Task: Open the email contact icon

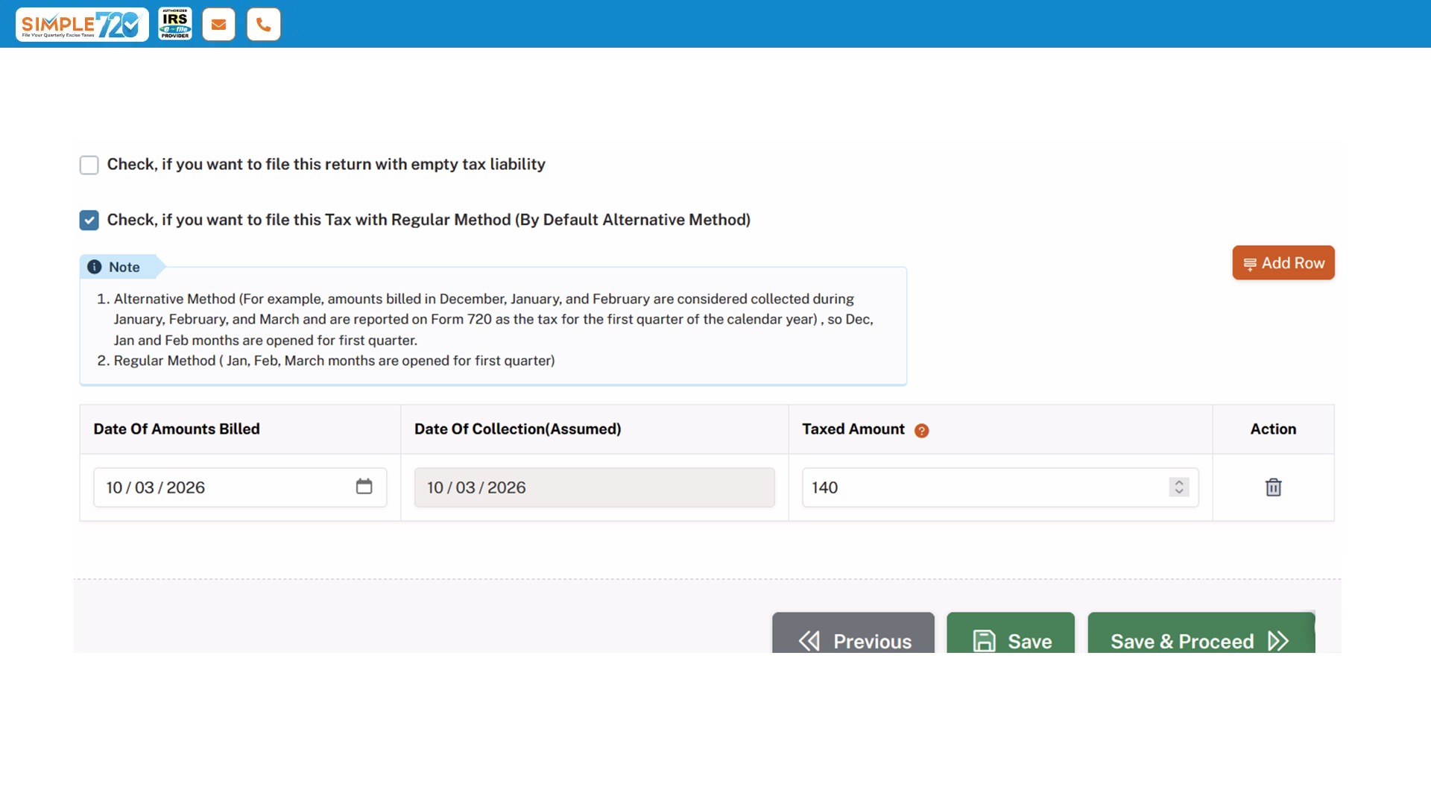Action: [218, 25]
